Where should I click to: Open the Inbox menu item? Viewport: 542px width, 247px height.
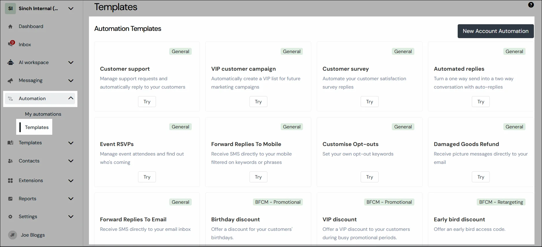point(25,45)
